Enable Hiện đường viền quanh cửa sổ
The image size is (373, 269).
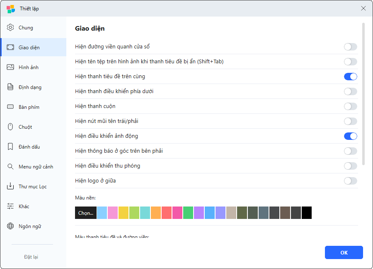point(350,47)
